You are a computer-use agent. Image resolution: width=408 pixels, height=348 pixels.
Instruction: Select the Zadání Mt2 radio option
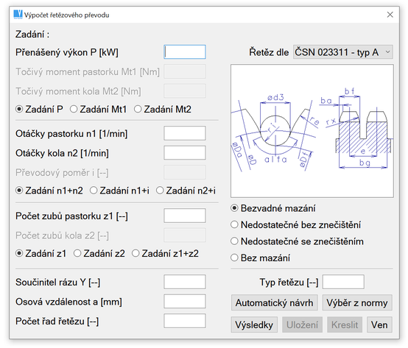(163, 109)
